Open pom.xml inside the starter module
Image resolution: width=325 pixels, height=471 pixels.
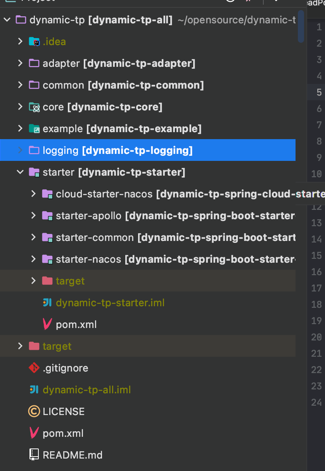pos(76,324)
